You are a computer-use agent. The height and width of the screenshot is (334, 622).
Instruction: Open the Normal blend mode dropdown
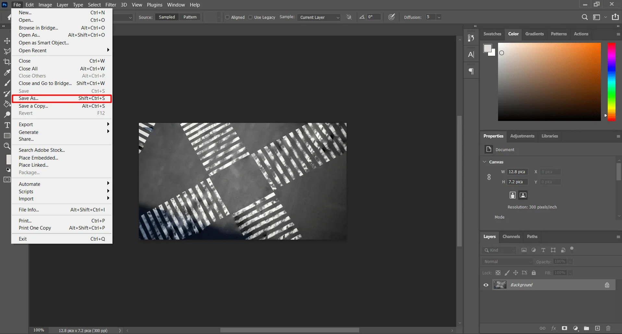click(507, 262)
